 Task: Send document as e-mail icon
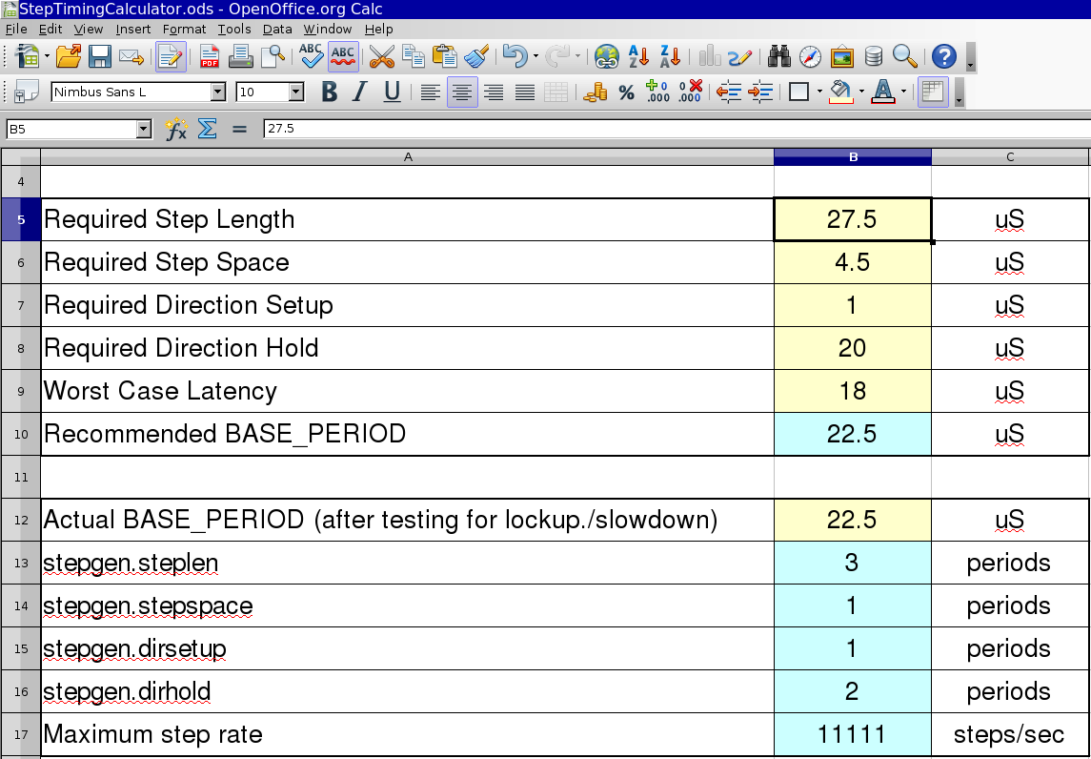pyautogui.click(x=131, y=56)
